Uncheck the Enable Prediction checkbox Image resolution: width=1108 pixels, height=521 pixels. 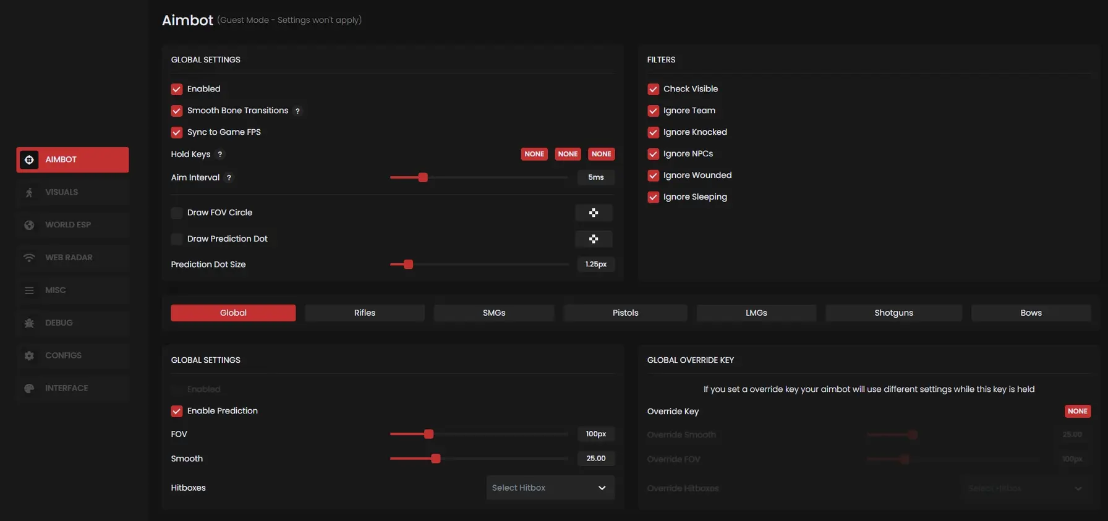[x=177, y=411]
